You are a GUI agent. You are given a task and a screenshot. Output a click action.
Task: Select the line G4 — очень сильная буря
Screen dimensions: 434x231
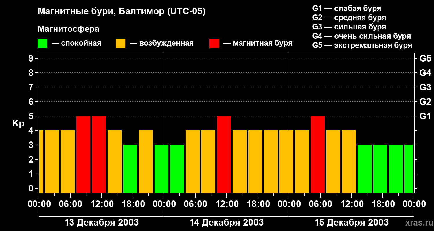[362, 36]
